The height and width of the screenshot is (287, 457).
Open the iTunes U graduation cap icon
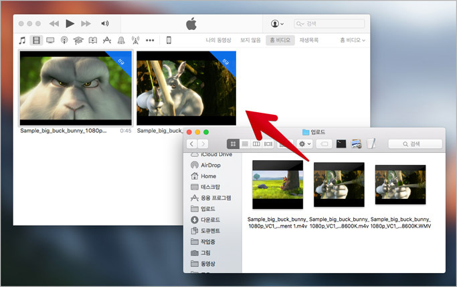[78, 40]
